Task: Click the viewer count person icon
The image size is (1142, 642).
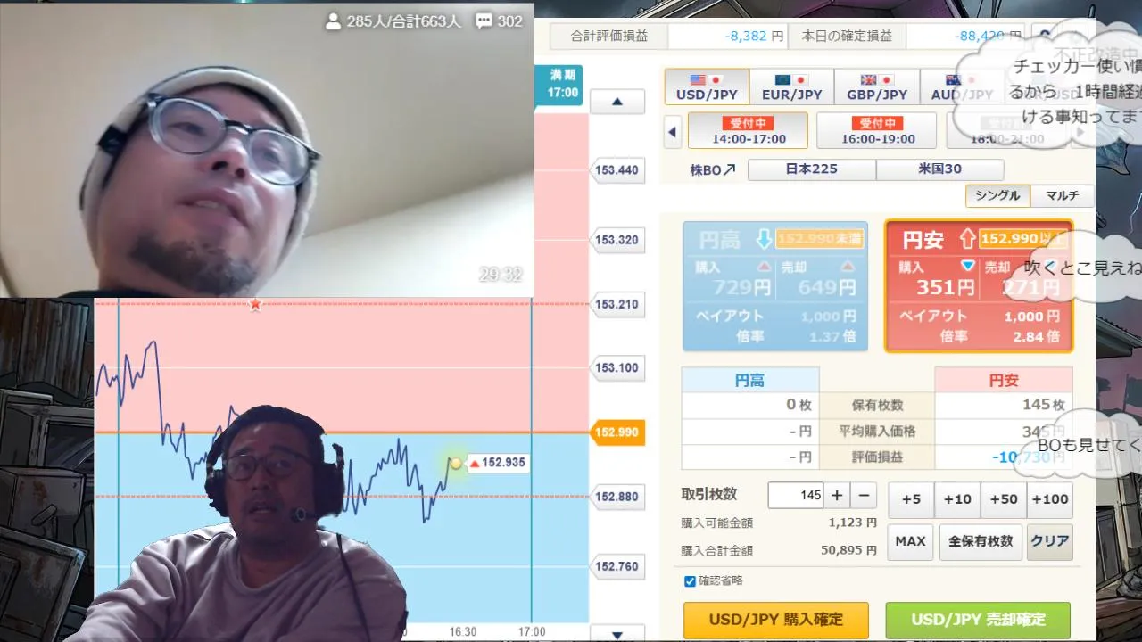Action: [x=334, y=21]
